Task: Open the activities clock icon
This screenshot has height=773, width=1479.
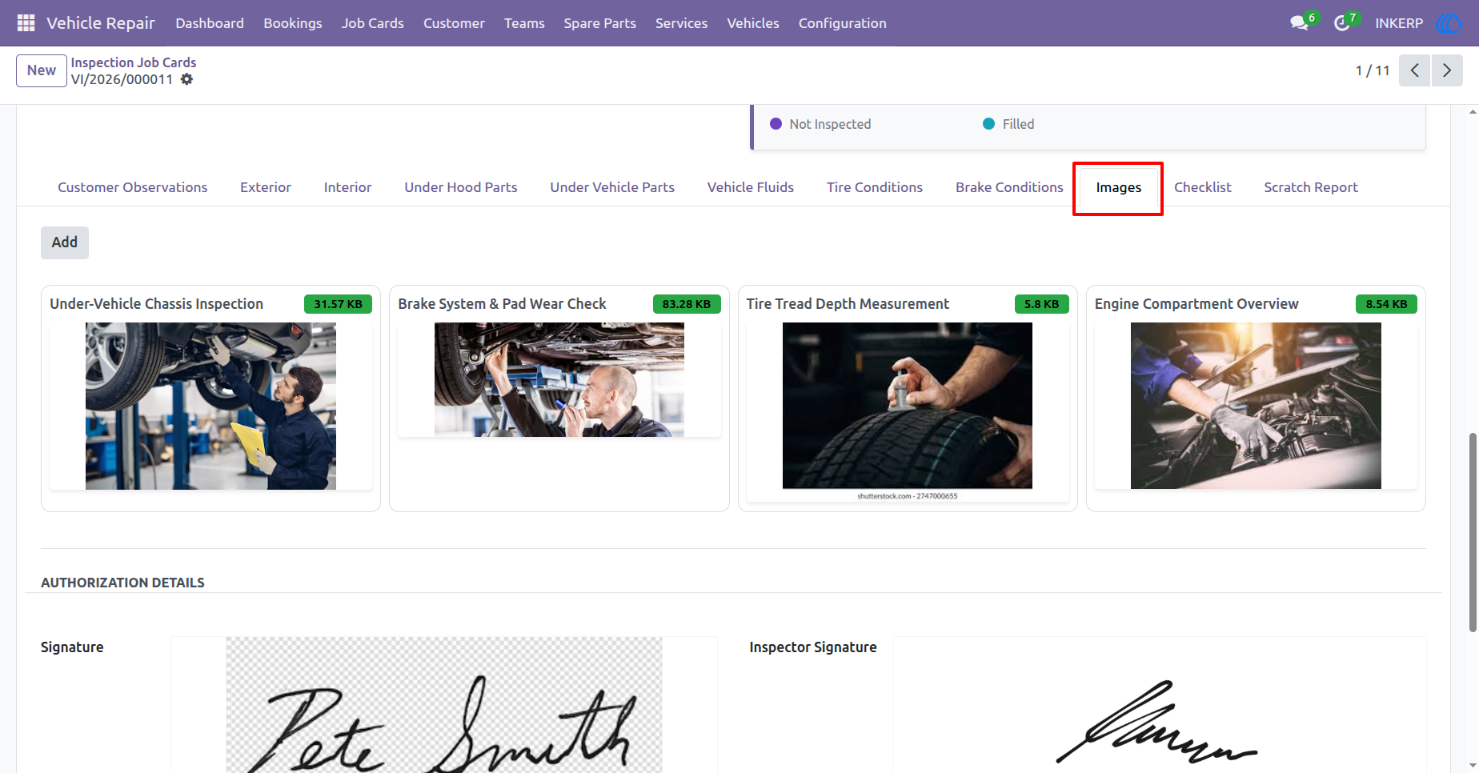Action: (1342, 23)
